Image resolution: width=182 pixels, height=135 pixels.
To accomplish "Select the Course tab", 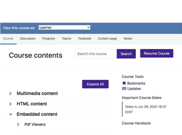I will pyautogui.click(x=8, y=38).
